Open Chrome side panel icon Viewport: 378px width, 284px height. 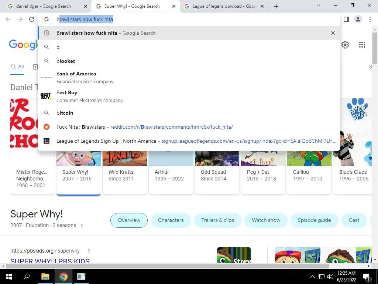tap(346, 19)
